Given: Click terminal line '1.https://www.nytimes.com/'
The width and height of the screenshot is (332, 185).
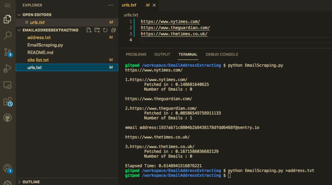Looking at the screenshot, I should (x=156, y=80).
